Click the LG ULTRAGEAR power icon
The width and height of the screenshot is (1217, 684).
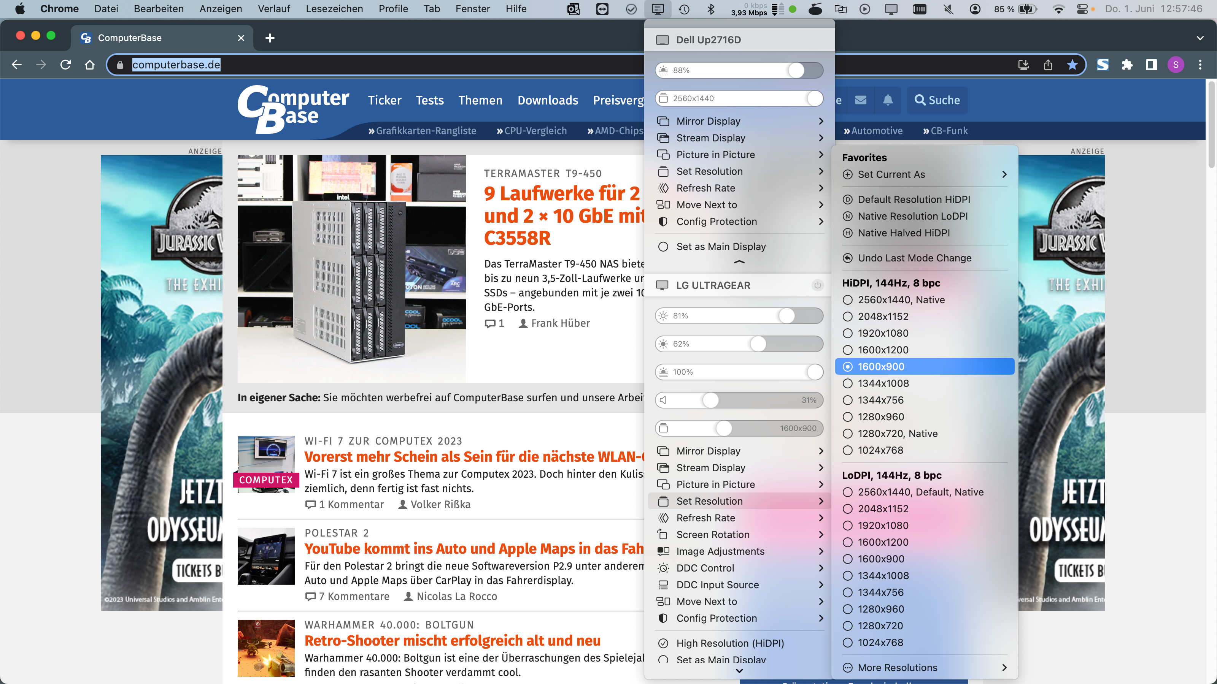[x=817, y=285]
